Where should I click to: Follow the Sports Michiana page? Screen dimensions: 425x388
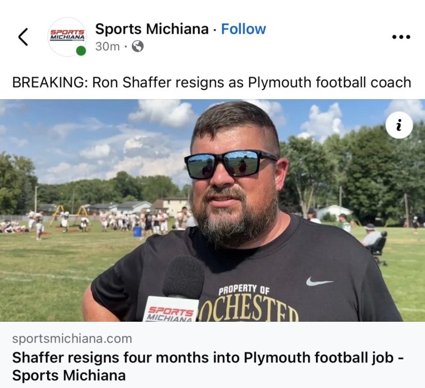point(244,29)
